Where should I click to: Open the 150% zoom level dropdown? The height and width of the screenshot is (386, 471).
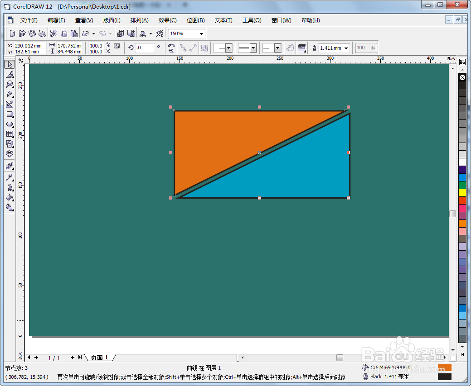[201, 33]
